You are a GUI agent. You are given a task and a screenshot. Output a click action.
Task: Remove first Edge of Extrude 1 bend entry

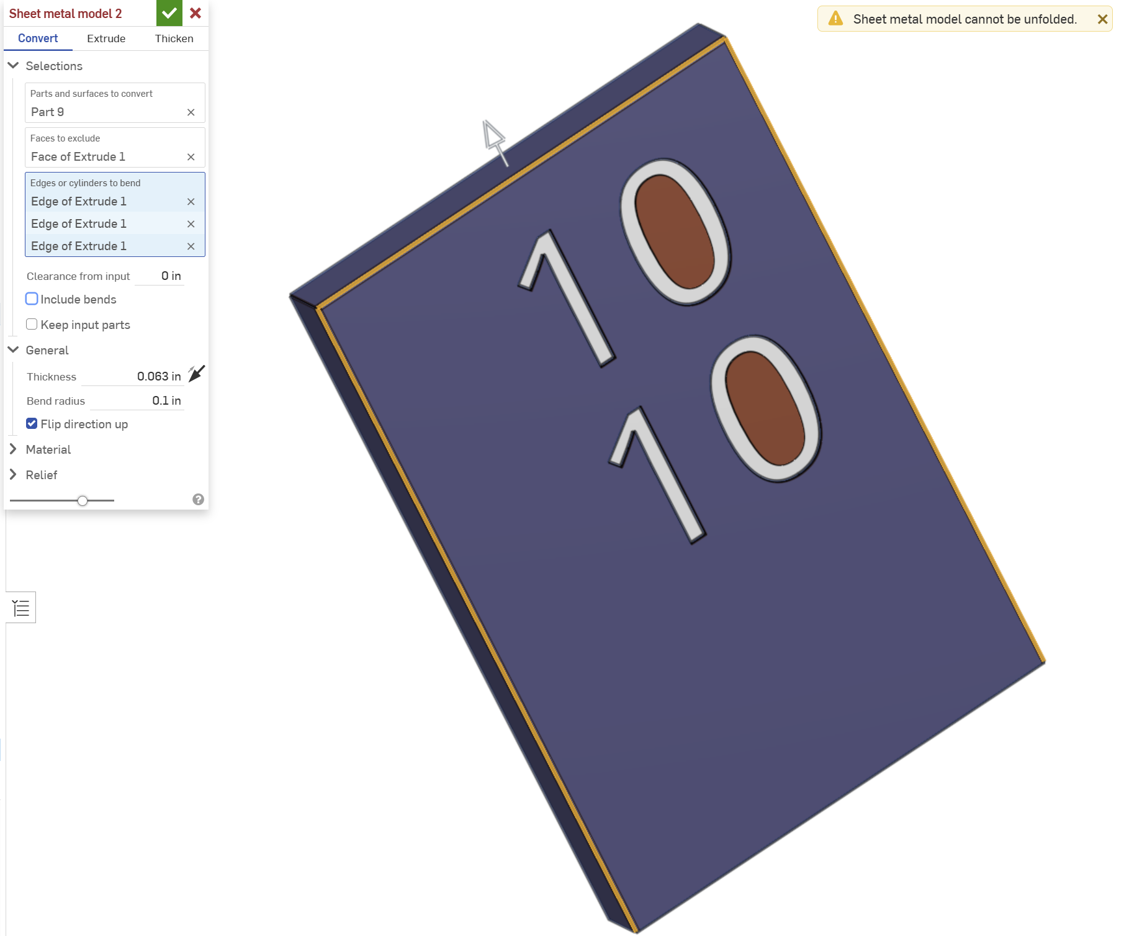tap(191, 202)
